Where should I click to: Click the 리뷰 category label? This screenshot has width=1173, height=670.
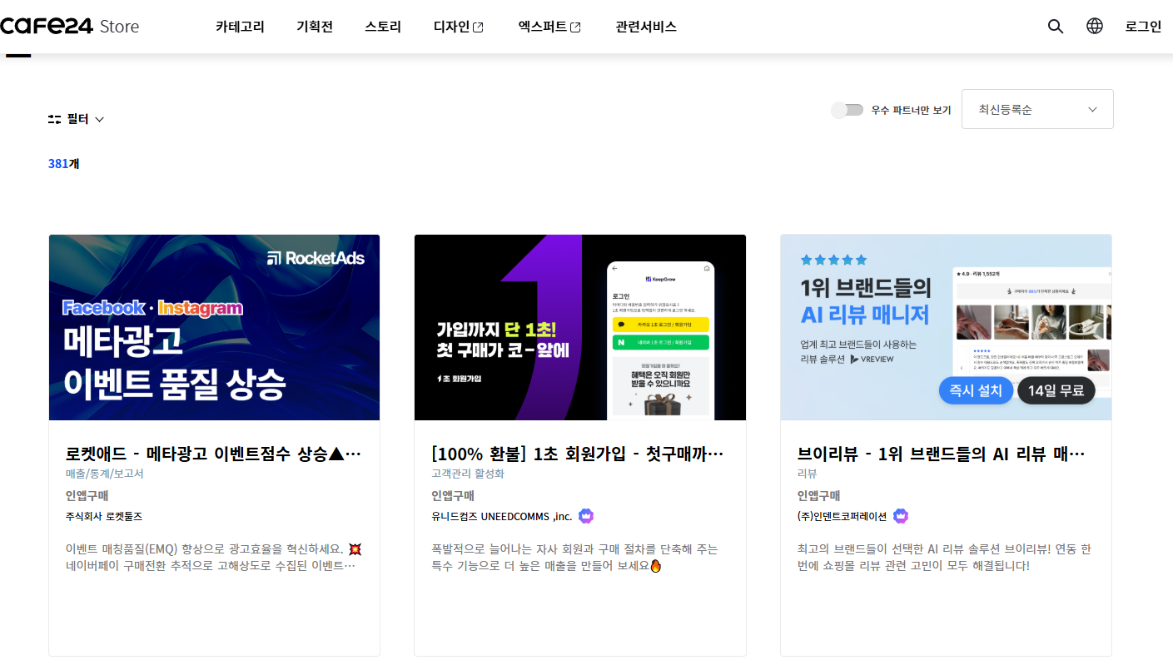coord(808,474)
